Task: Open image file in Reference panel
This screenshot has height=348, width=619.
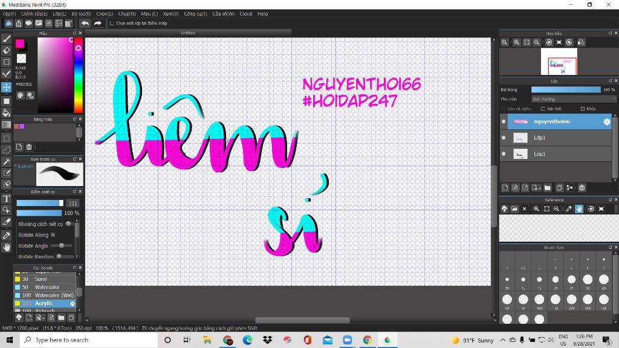Action: 514,208
